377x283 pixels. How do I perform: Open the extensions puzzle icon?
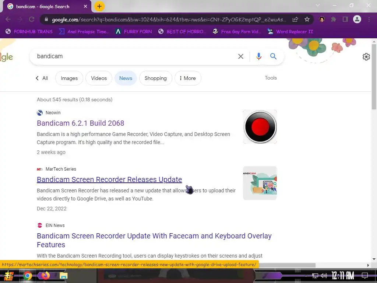click(x=334, y=19)
